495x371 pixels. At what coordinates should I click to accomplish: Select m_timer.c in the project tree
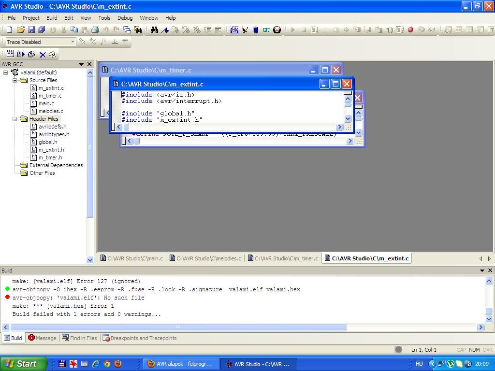(x=46, y=96)
